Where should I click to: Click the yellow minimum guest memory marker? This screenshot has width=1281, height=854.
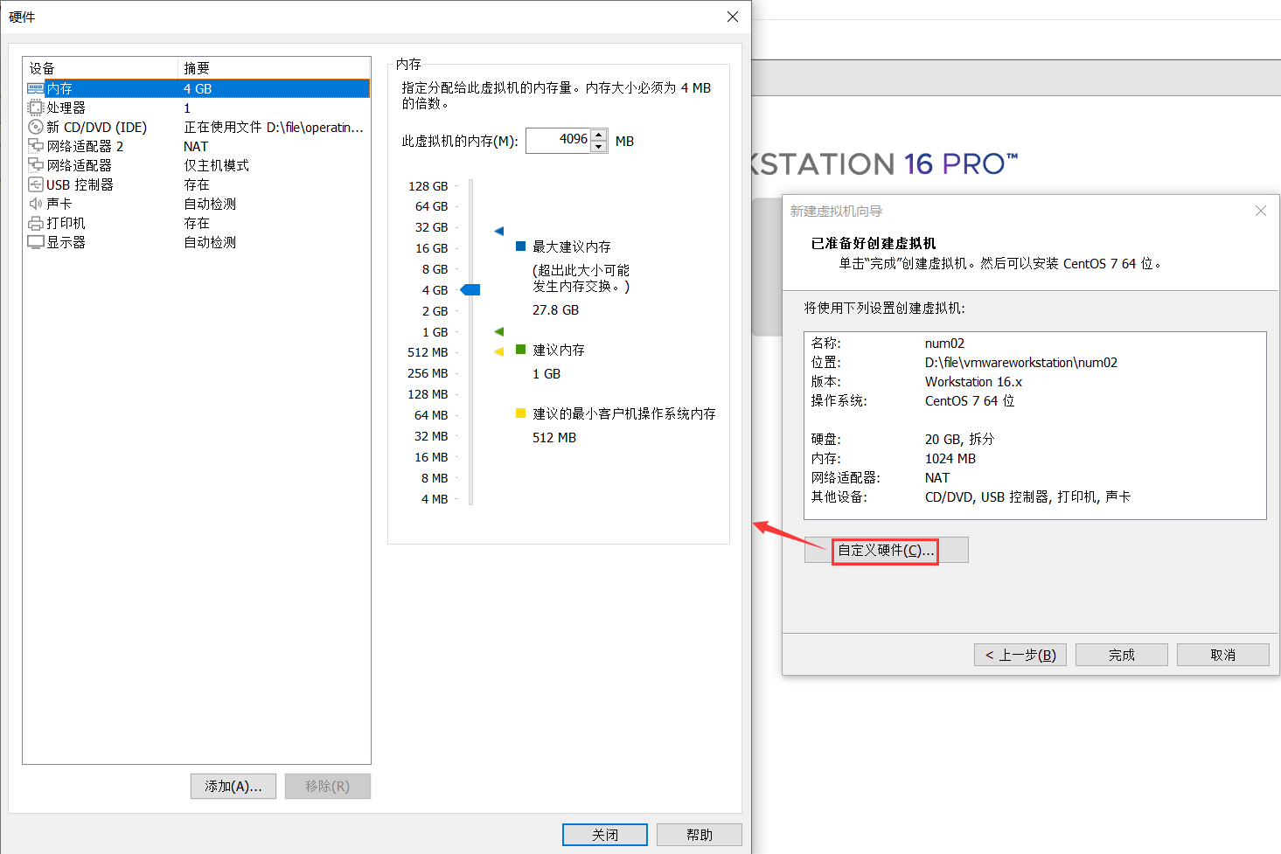(499, 351)
